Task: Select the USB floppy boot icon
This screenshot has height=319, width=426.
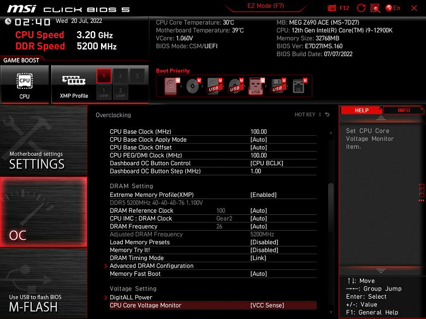Action: click(277, 86)
